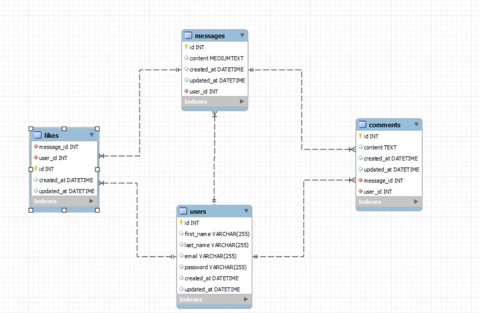Click the corner selection handle on the likes table
This screenshot has height=313, width=480.
point(31,129)
